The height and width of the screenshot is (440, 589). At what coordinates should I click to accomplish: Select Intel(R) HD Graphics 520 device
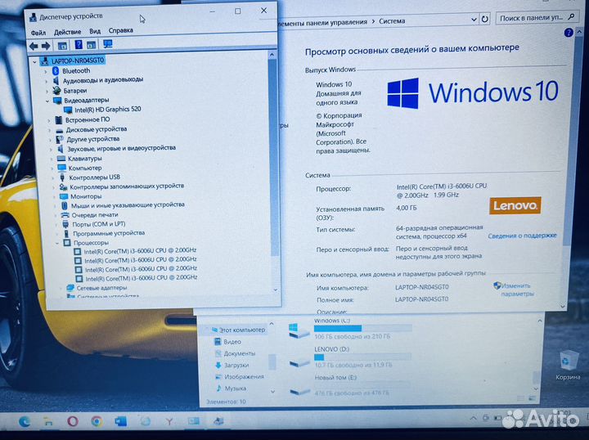(107, 110)
